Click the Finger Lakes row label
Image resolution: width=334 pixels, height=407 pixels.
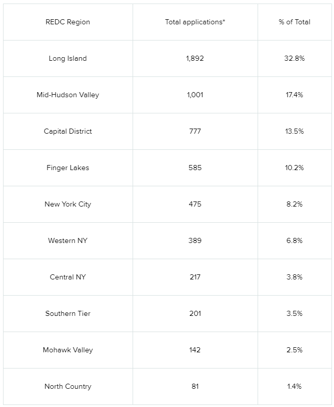click(68, 168)
